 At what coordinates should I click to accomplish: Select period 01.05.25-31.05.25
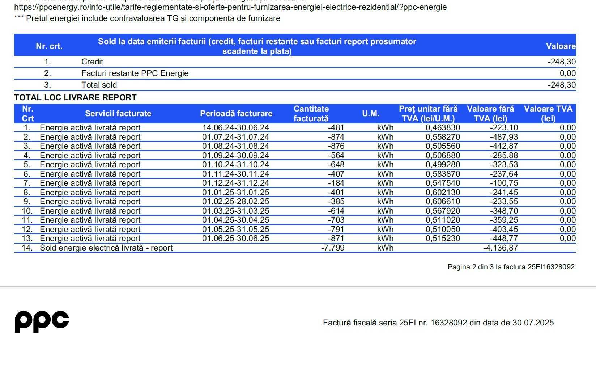click(x=236, y=230)
